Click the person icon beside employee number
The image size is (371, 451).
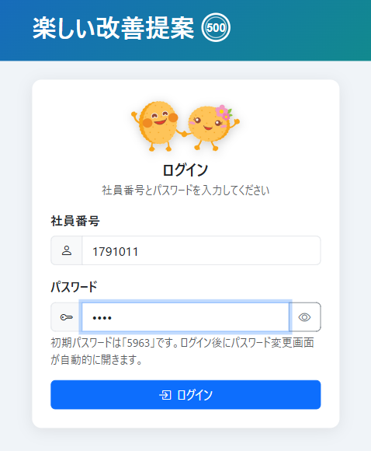pyautogui.click(x=67, y=250)
